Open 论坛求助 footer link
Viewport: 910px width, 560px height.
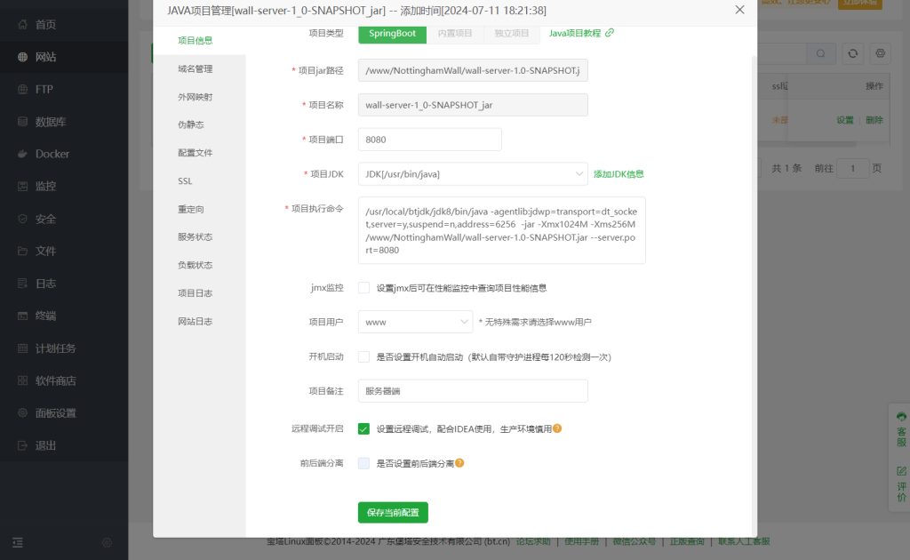pos(533,541)
